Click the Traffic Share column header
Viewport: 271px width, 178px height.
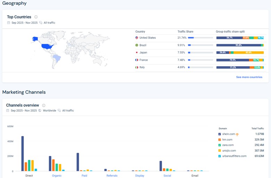pyautogui.click(x=186, y=32)
